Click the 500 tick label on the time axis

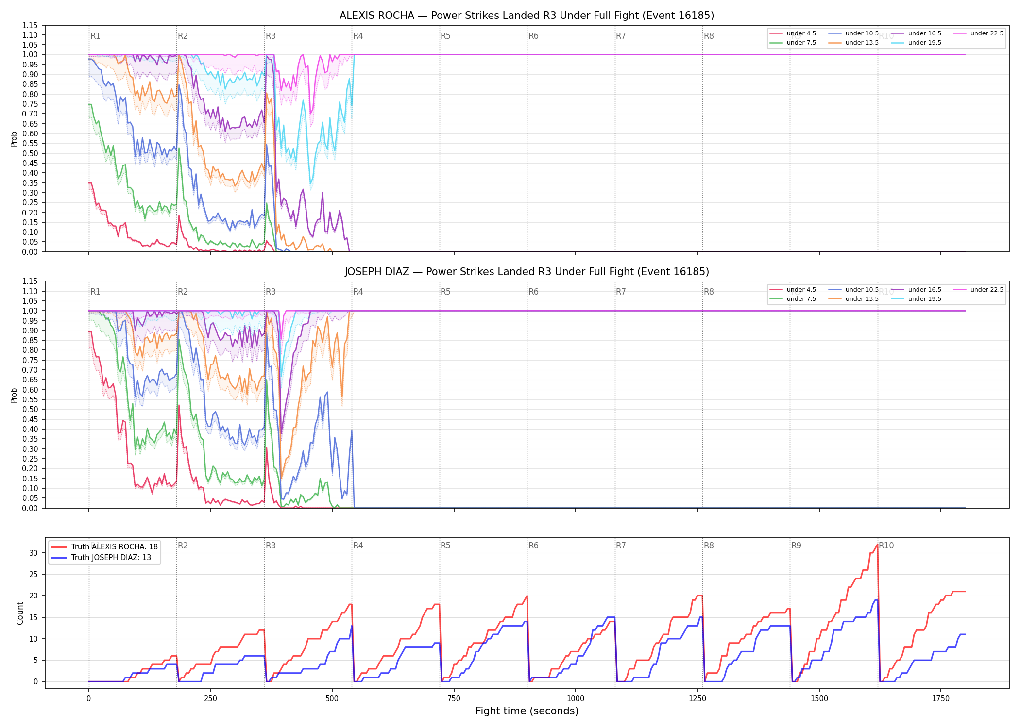pyautogui.click(x=332, y=698)
